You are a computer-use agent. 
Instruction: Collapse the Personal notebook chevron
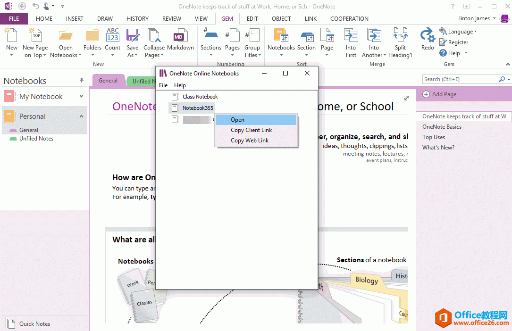tap(81, 116)
